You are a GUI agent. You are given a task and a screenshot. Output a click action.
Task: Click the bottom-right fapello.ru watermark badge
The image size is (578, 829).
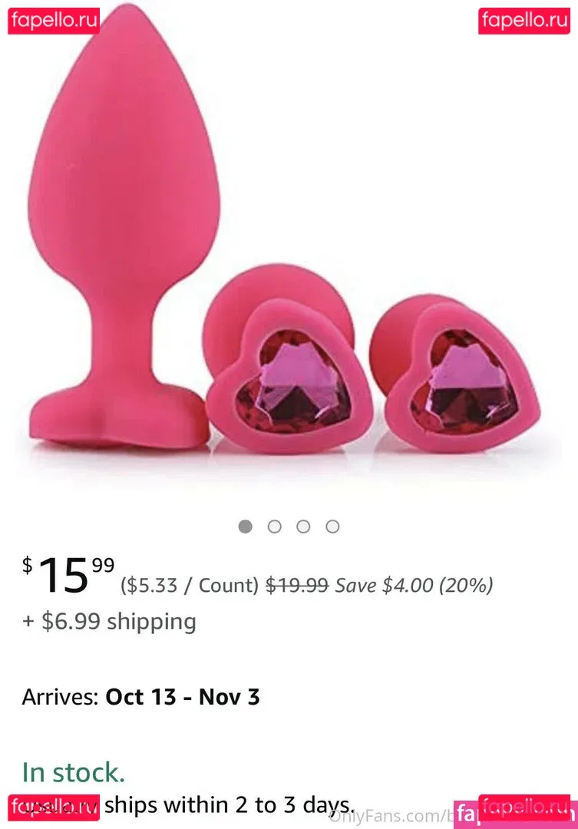[524, 808]
